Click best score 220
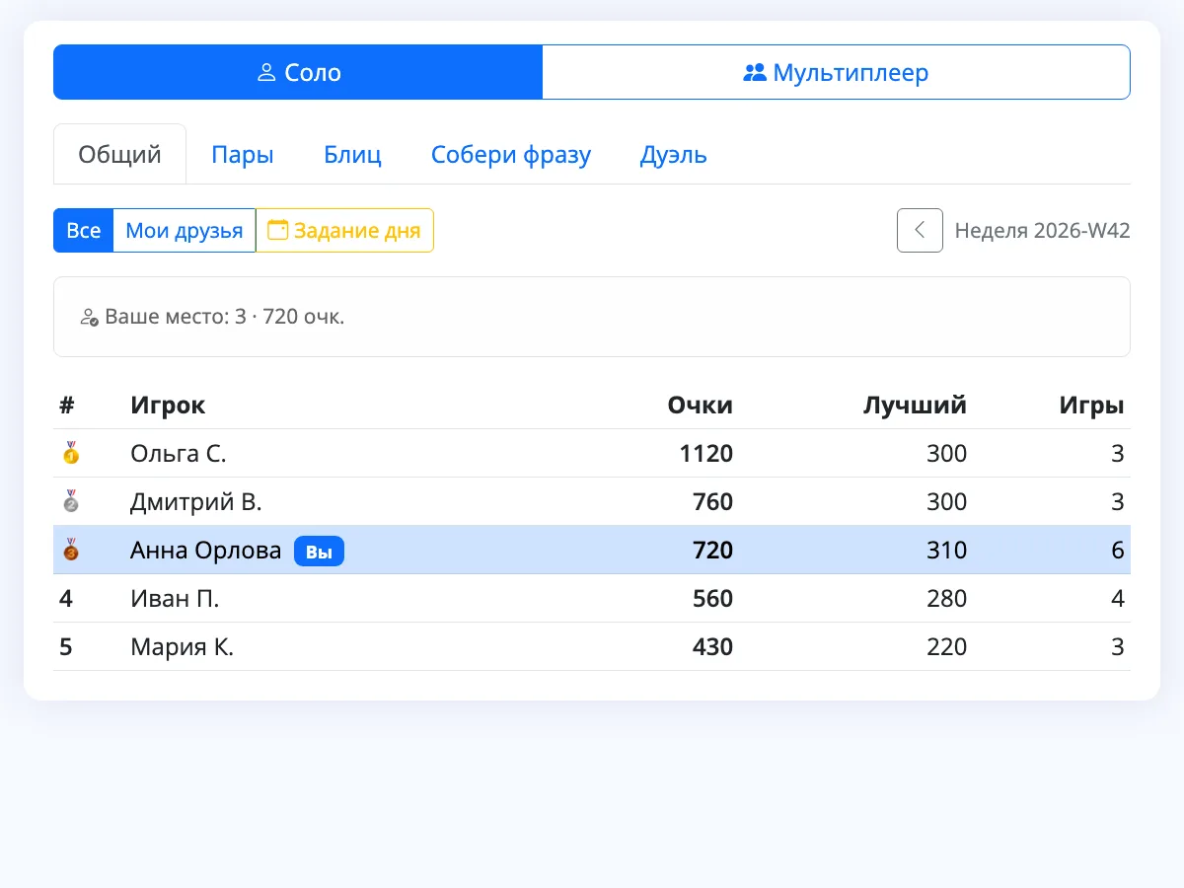 pyautogui.click(x=947, y=646)
